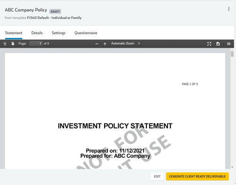
Task: Click the Edit button
Action: 157,177
